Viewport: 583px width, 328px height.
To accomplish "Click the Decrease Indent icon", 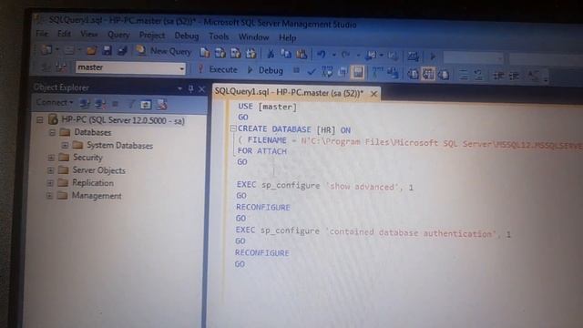I will pos(498,76).
